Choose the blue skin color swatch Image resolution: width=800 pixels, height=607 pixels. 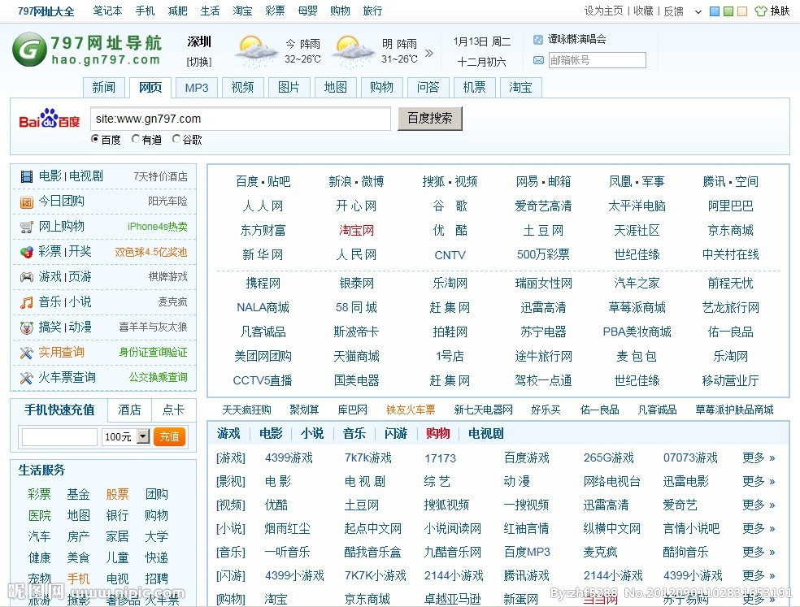tap(715, 11)
